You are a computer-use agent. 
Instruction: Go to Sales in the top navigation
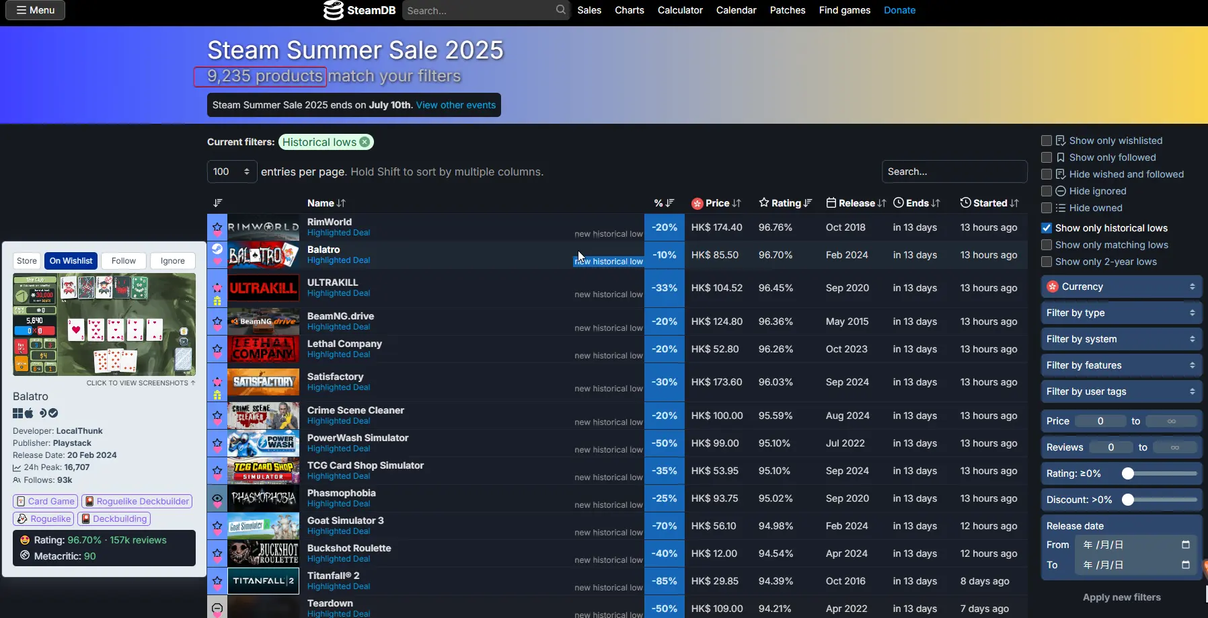(589, 10)
